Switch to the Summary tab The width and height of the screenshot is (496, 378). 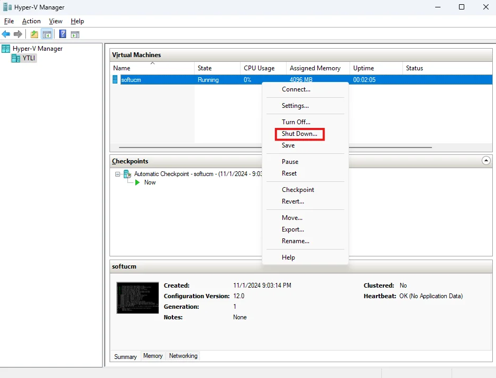pyautogui.click(x=125, y=356)
